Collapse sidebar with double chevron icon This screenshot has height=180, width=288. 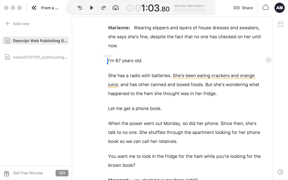click(34, 8)
